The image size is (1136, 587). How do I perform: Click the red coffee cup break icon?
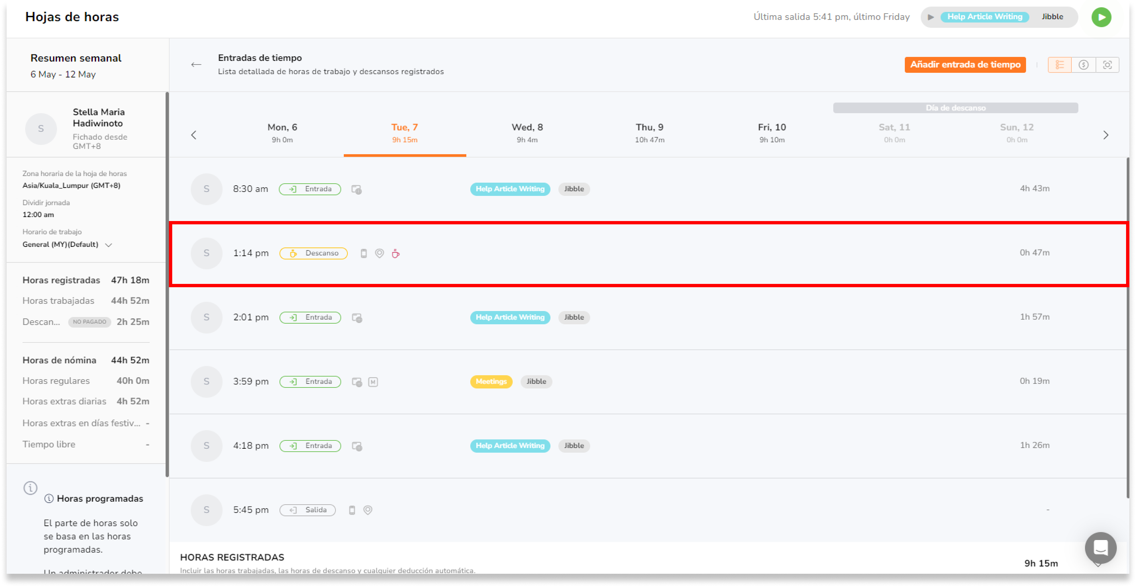click(395, 253)
